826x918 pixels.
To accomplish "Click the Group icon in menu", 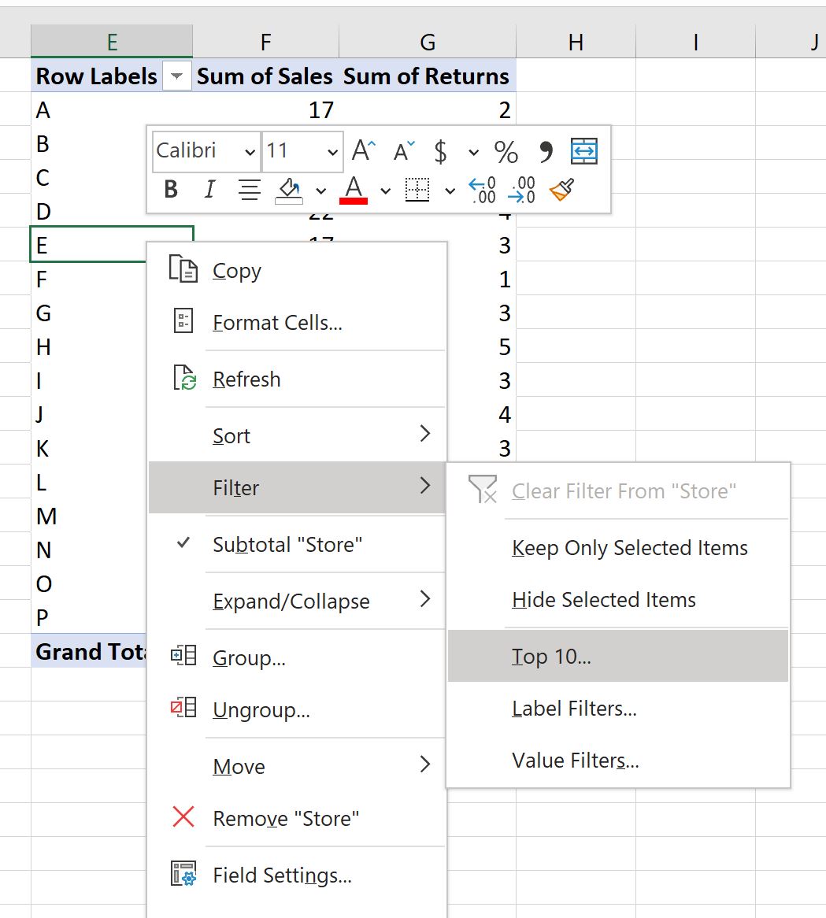I will click(183, 656).
